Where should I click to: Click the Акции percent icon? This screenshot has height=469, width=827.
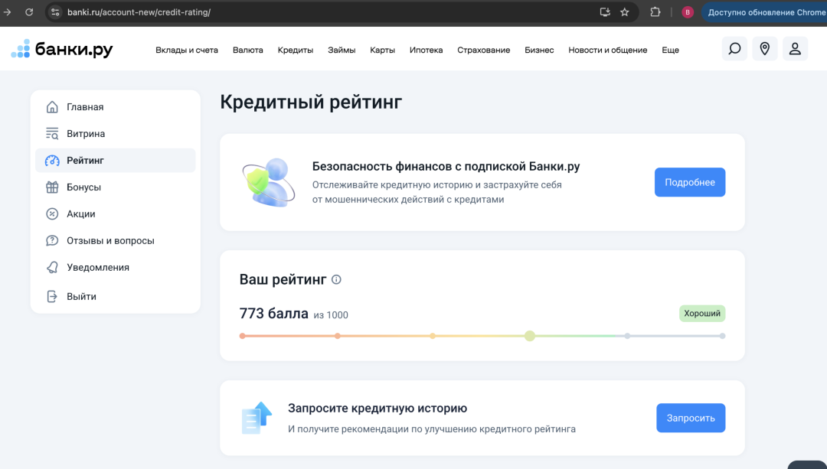coord(52,213)
